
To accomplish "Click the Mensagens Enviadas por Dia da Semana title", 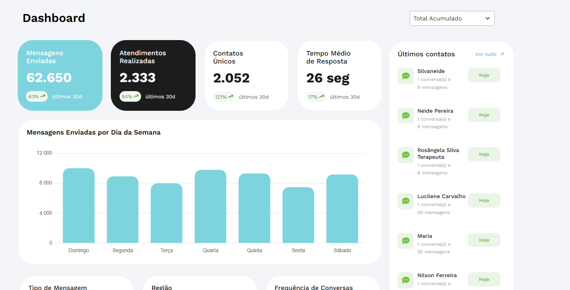I will [94, 132].
